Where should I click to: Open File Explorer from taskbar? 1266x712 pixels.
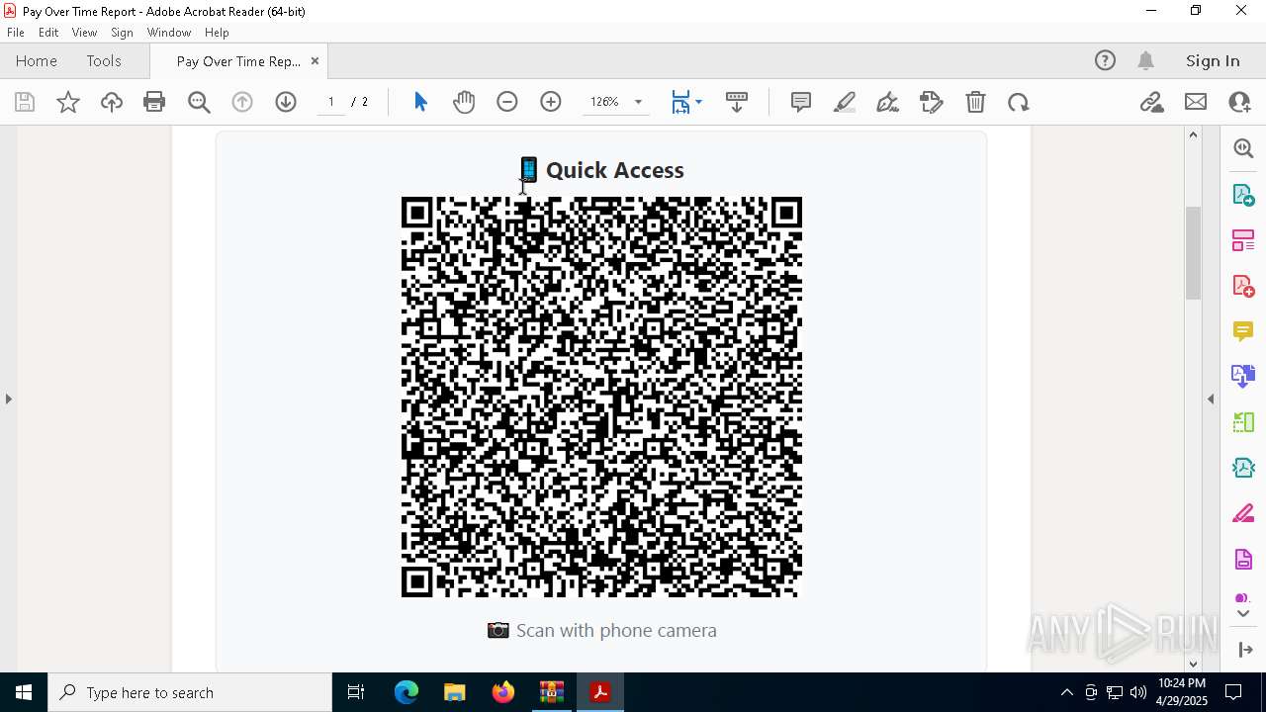pyautogui.click(x=454, y=692)
